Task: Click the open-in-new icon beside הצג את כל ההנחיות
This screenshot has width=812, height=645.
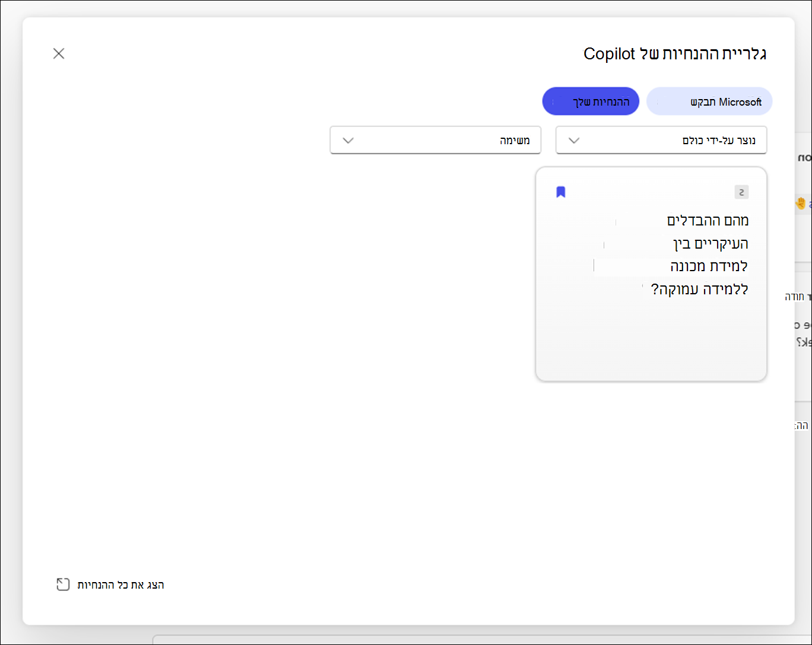Action: tap(63, 584)
